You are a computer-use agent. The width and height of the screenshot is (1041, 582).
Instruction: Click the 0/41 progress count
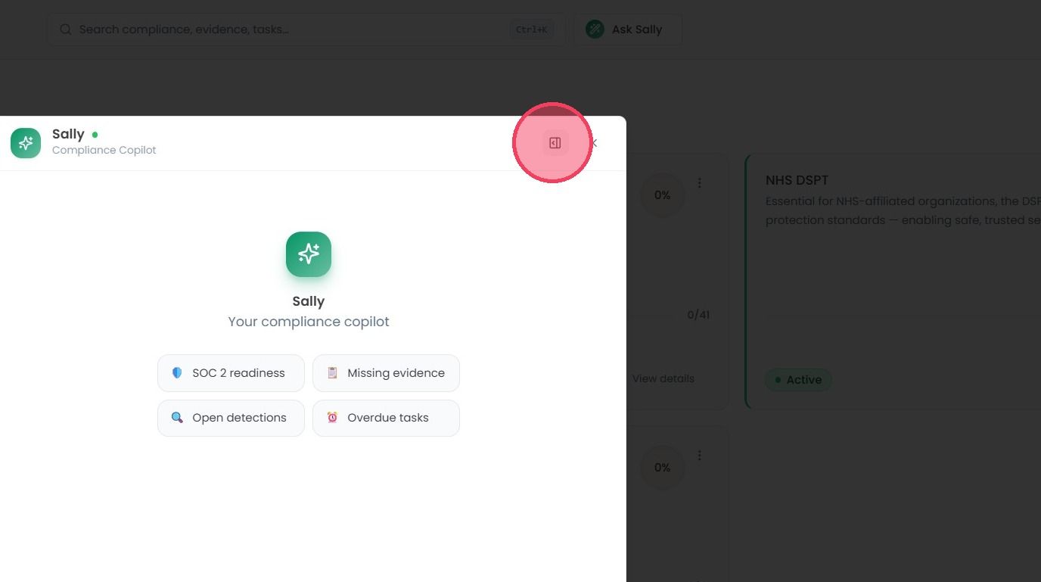point(698,315)
